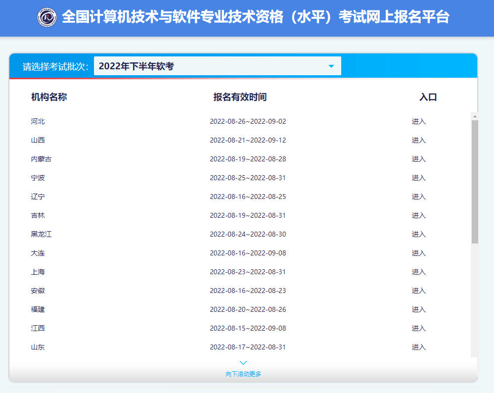Enter the 黑龙江 registration page
Viewport: 494px width, 393px height.
click(x=418, y=235)
